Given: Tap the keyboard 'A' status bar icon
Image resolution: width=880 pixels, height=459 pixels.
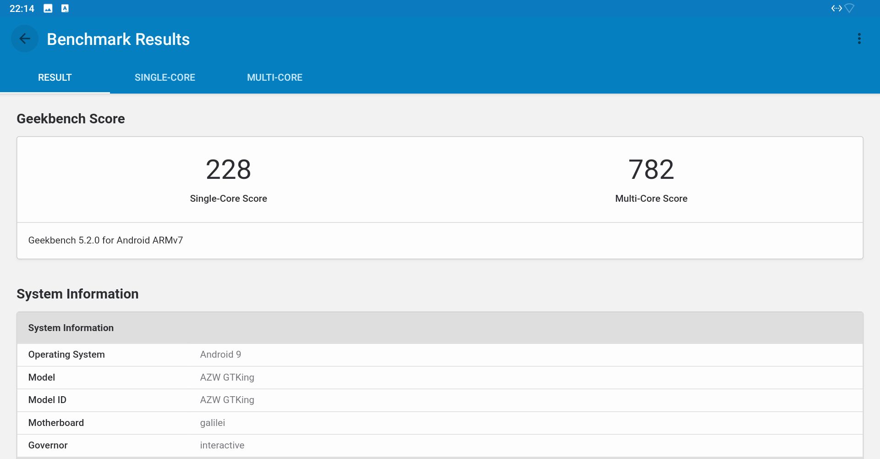Looking at the screenshot, I should [65, 8].
